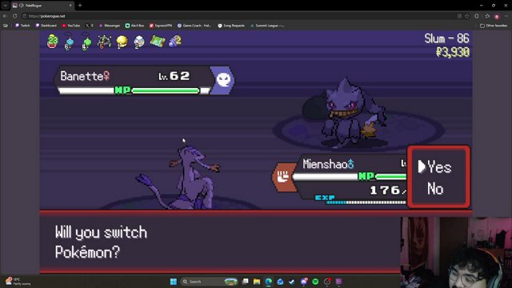Open the browser settings and more menu
This screenshot has width=512, height=288.
coord(506,16)
